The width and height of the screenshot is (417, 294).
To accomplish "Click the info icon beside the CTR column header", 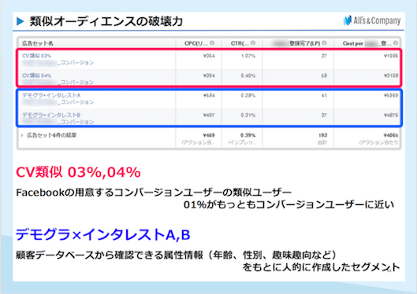I will 253,43.
